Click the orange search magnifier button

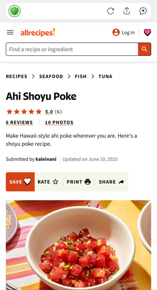click(x=145, y=49)
